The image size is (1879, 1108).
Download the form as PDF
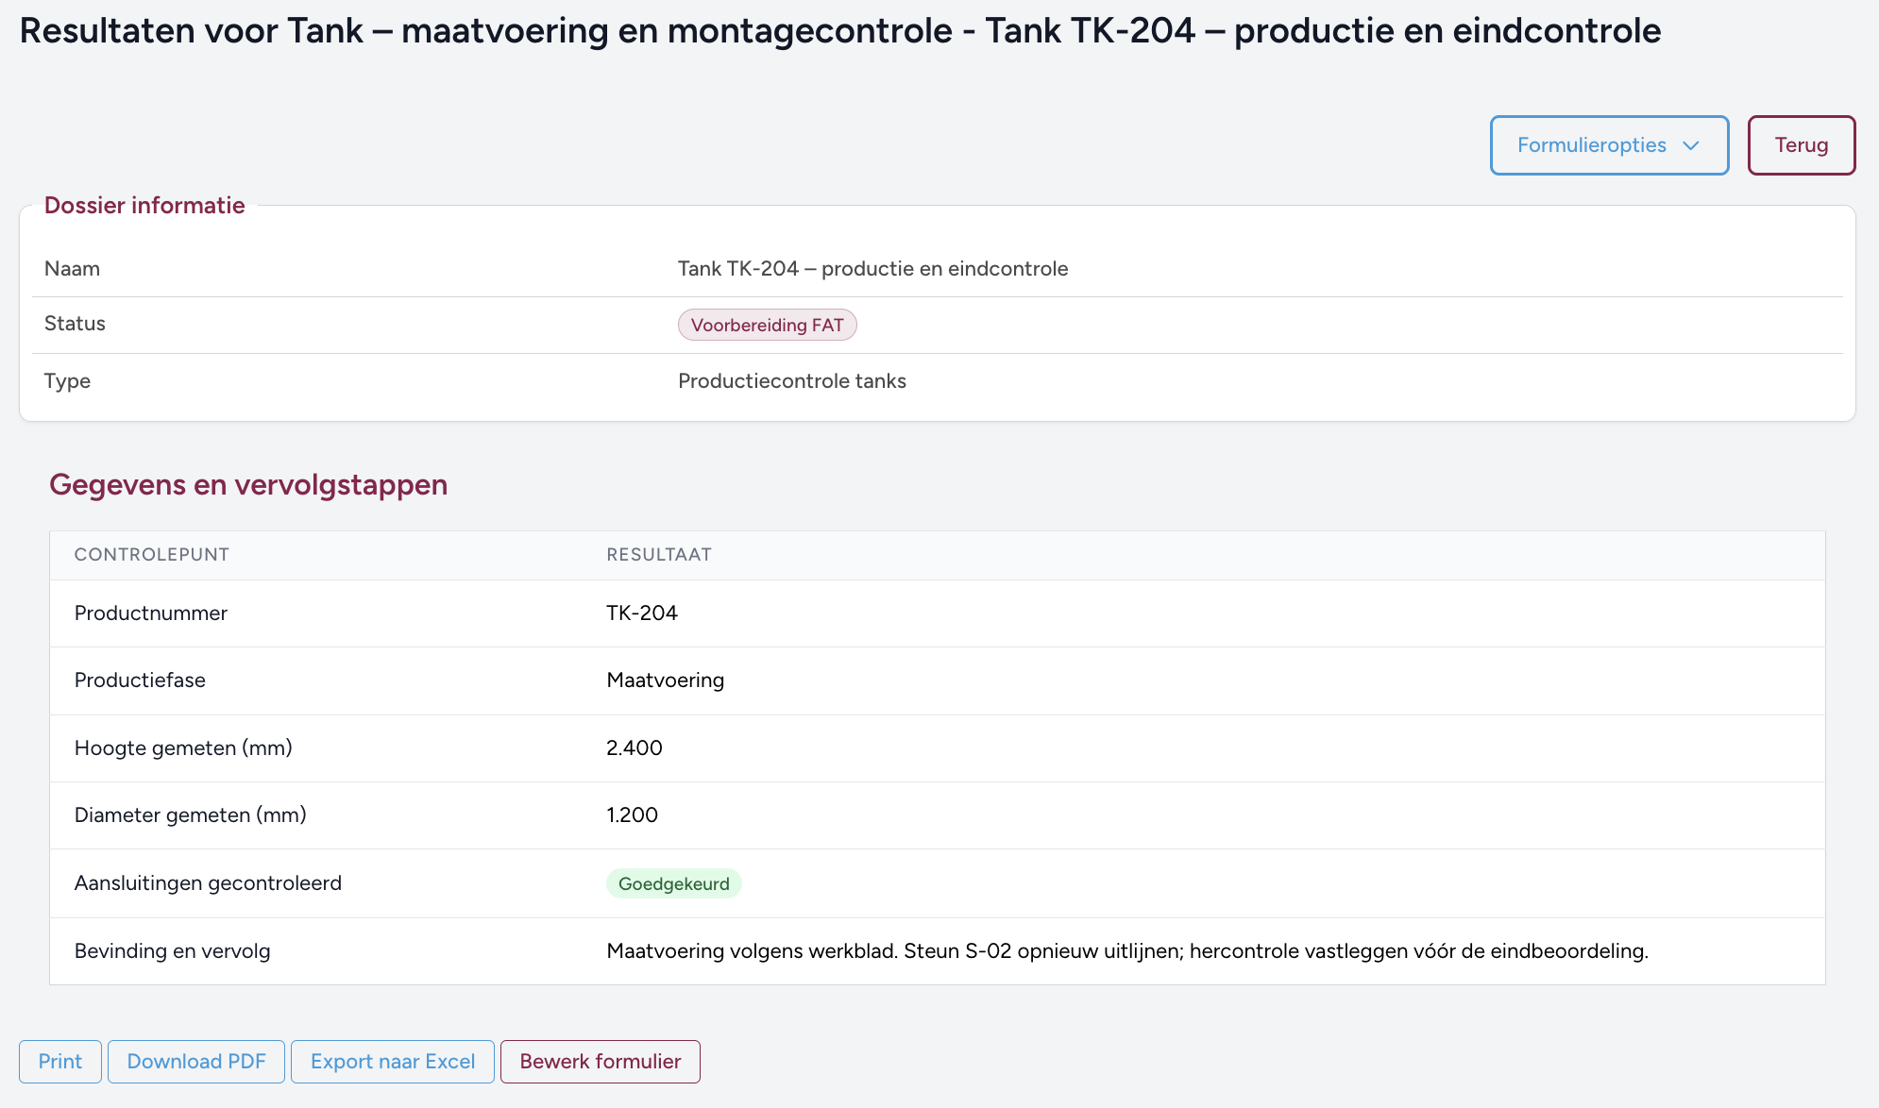tap(196, 1061)
